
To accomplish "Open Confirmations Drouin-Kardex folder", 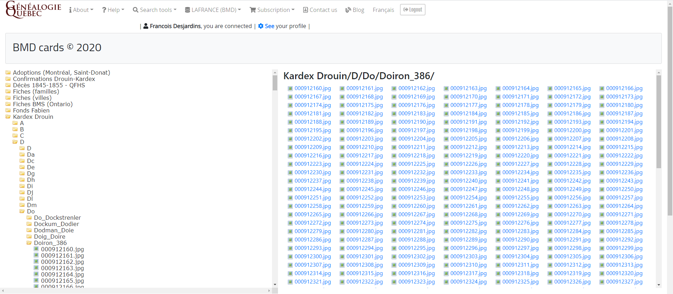I will (x=54, y=79).
